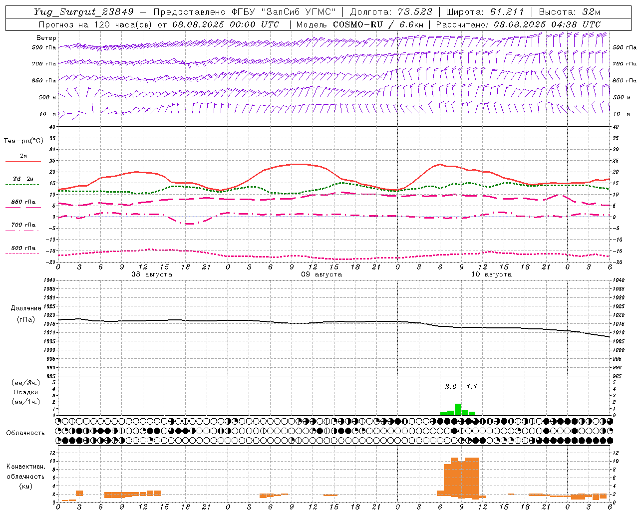Click the Тем-ра(°C) temperature axis label
639x511 pixels.
tap(23, 141)
